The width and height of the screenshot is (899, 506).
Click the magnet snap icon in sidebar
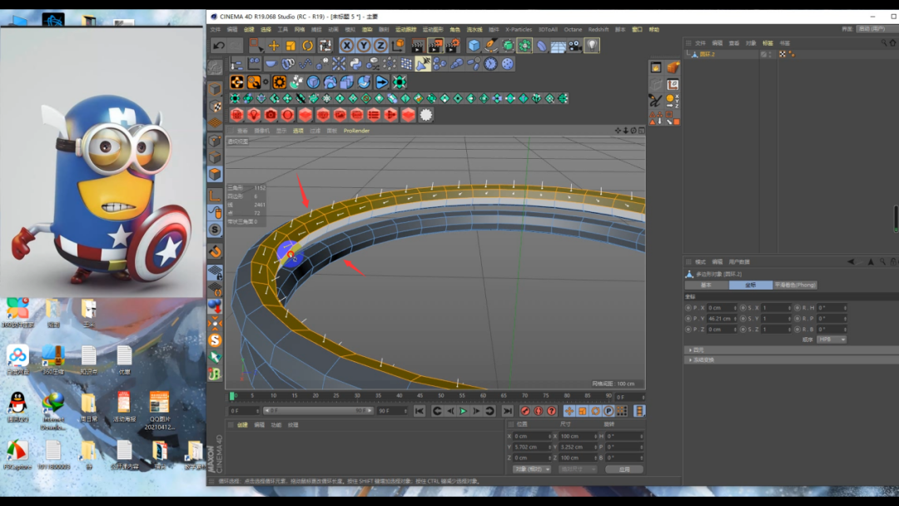[215, 251]
